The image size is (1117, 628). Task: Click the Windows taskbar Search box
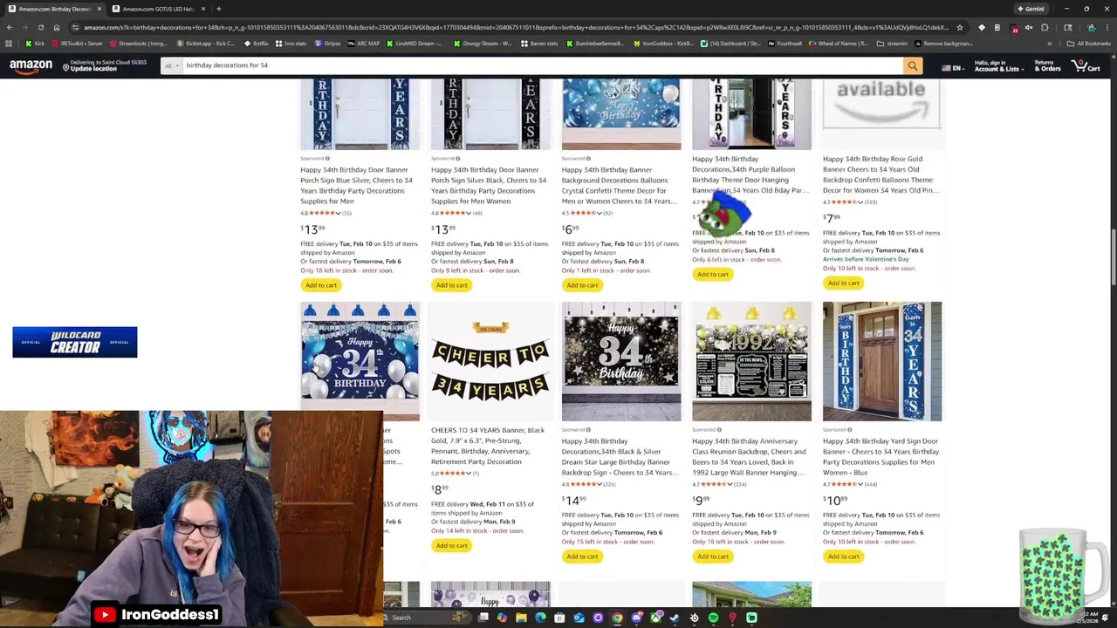coord(428,618)
